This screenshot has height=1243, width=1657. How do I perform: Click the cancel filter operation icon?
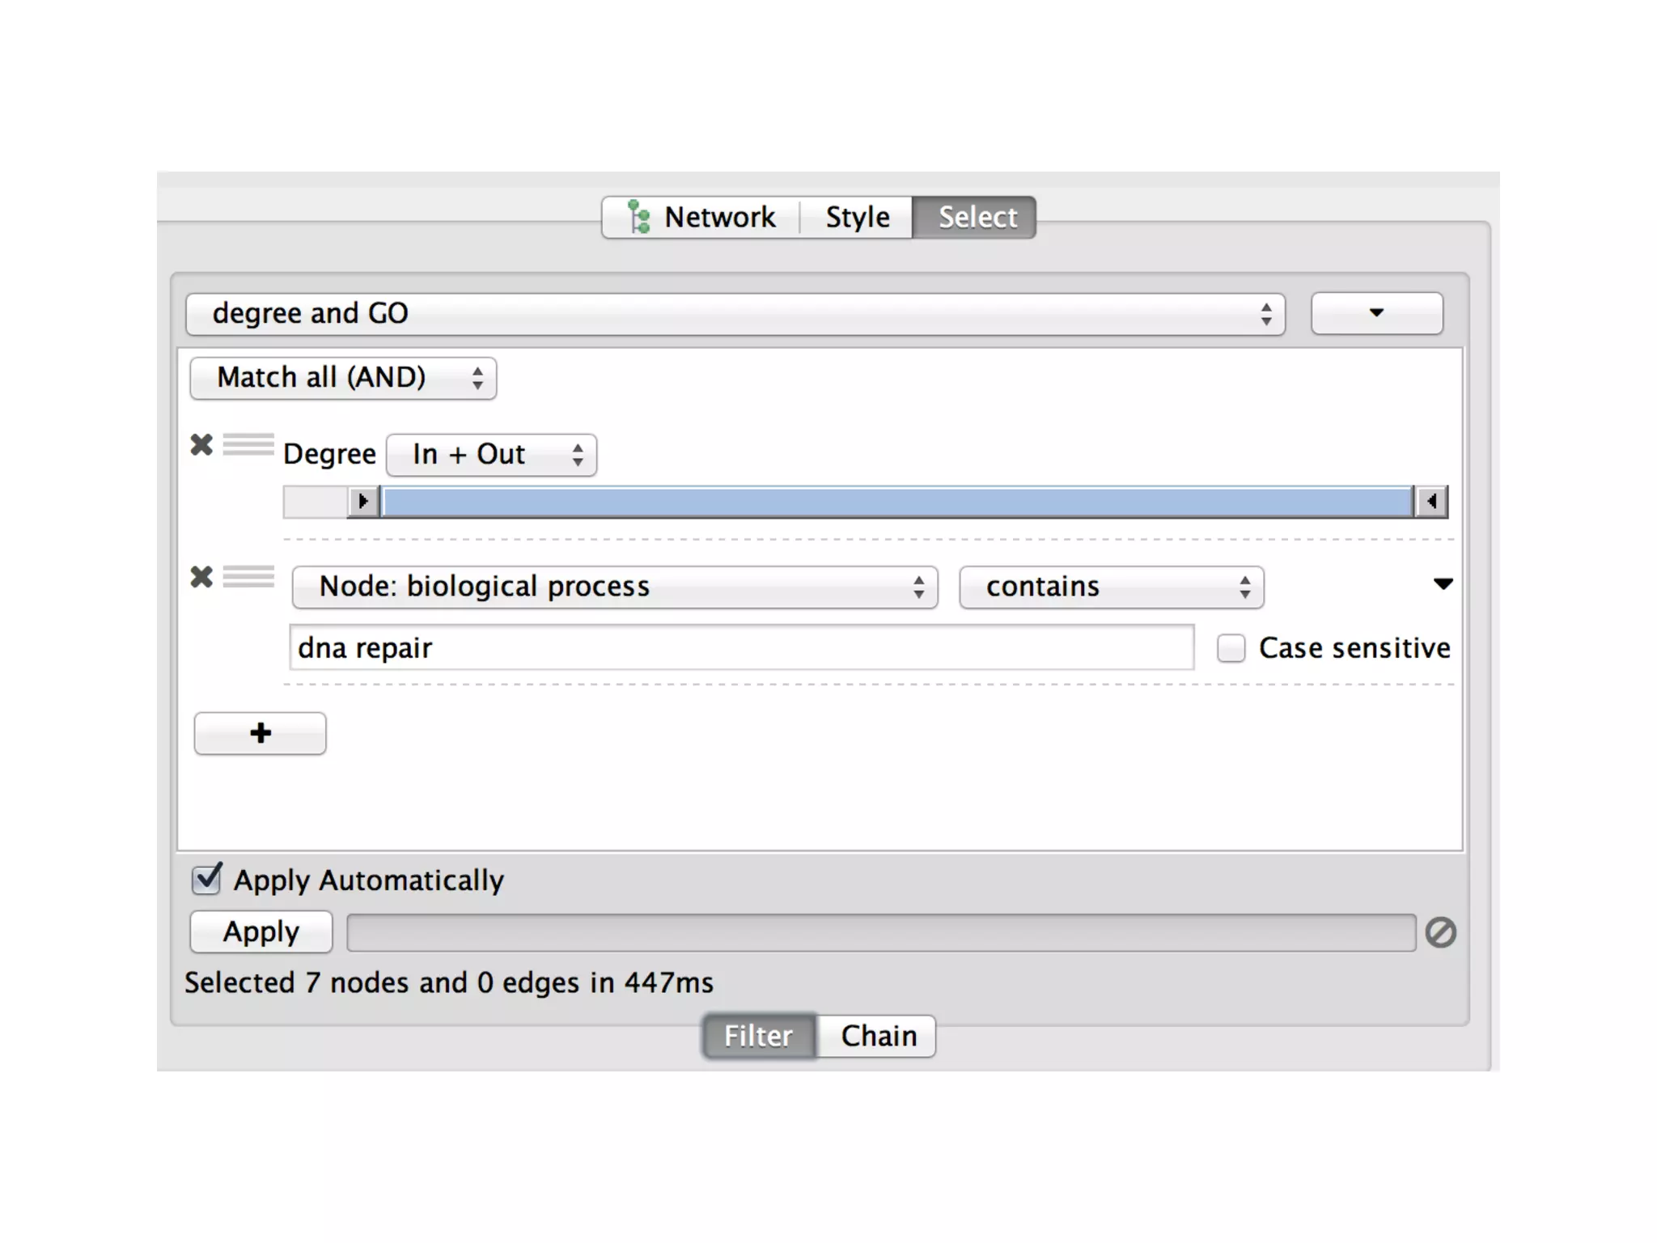[x=1440, y=932]
